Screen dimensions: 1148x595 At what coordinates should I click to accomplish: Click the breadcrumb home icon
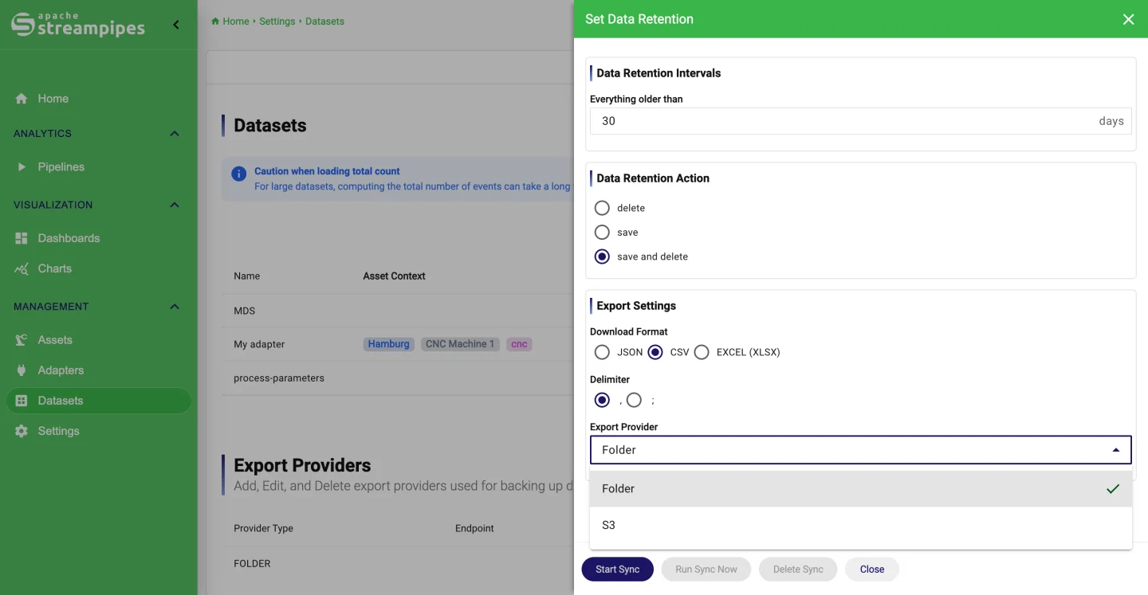[215, 22]
